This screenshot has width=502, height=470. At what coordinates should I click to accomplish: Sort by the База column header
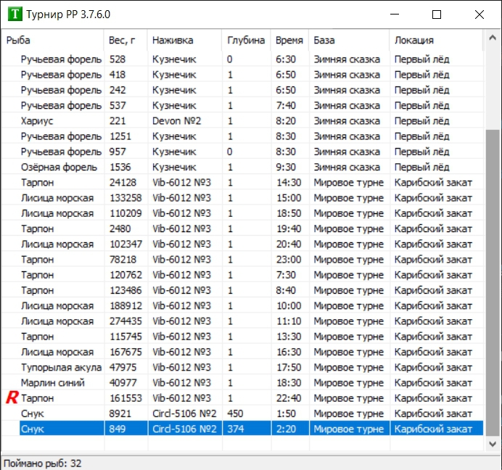pos(349,41)
